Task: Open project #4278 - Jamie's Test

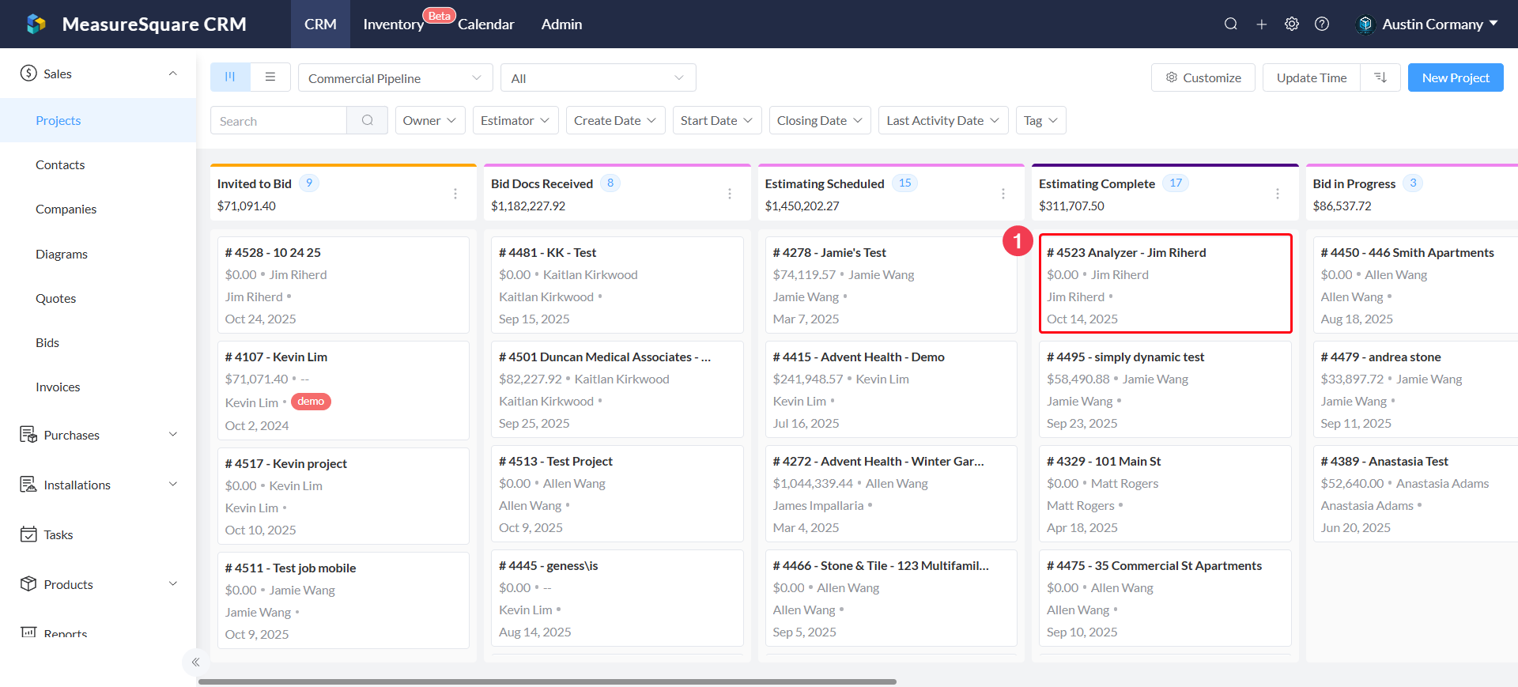Action: coord(891,285)
